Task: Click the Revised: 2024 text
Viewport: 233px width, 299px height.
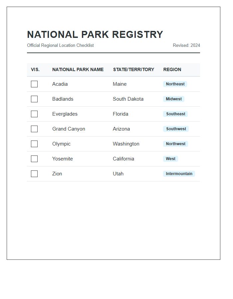Action: point(186,46)
